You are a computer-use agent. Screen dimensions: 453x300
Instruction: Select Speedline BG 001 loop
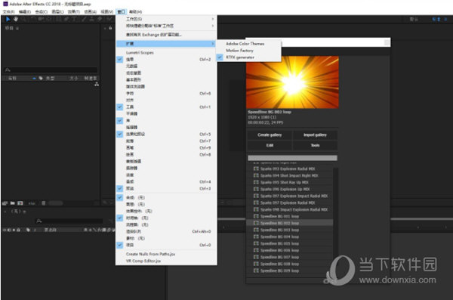click(x=290, y=216)
